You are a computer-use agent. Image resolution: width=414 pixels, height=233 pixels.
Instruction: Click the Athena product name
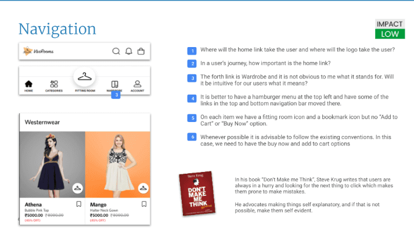coord(33,205)
